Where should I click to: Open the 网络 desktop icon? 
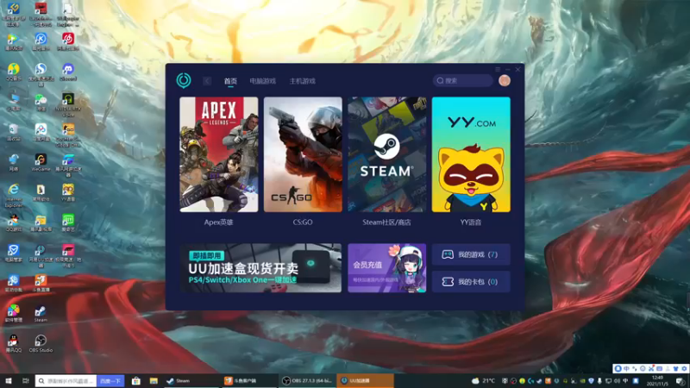(13, 162)
